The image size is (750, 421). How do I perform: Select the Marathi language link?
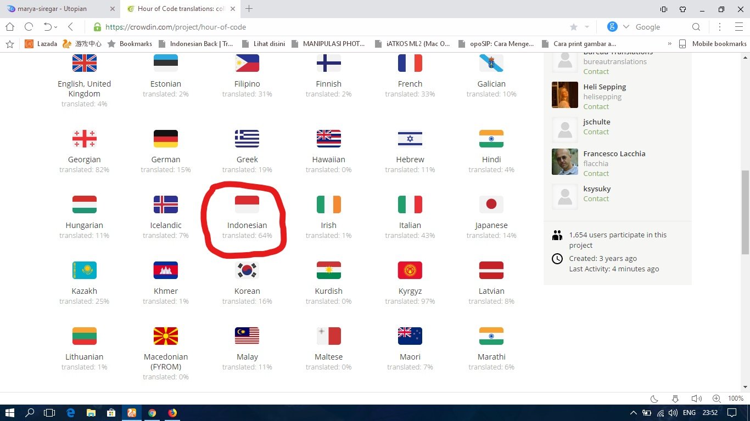491,357
